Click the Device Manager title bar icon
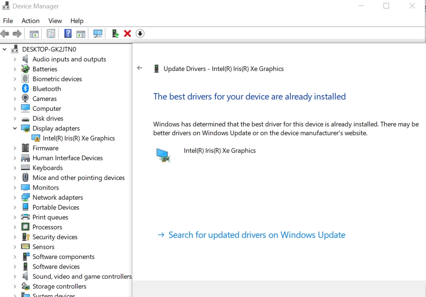Viewport: 426px width, 297px height. (x=6, y=6)
